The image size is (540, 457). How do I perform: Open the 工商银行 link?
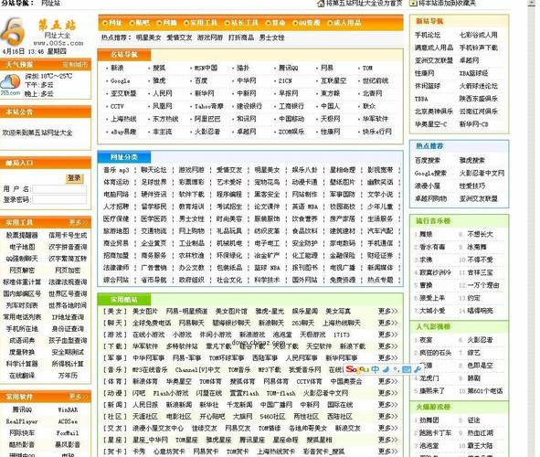pyautogui.click(x=291, y=106)
